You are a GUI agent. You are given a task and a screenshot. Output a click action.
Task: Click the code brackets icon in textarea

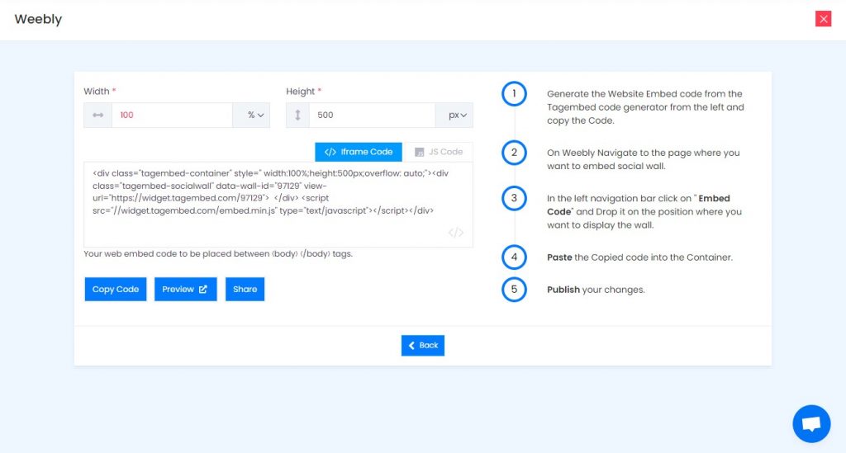point(455,233)
